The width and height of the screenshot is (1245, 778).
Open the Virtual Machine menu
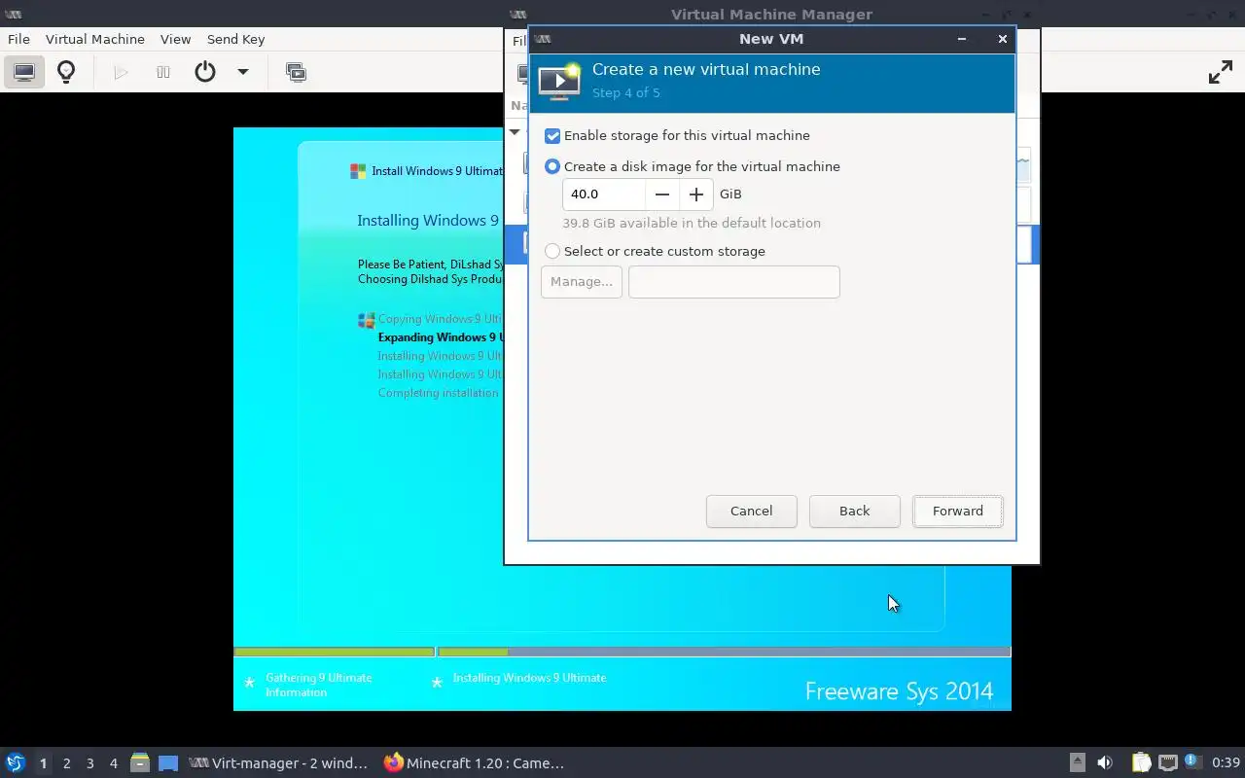95,39
